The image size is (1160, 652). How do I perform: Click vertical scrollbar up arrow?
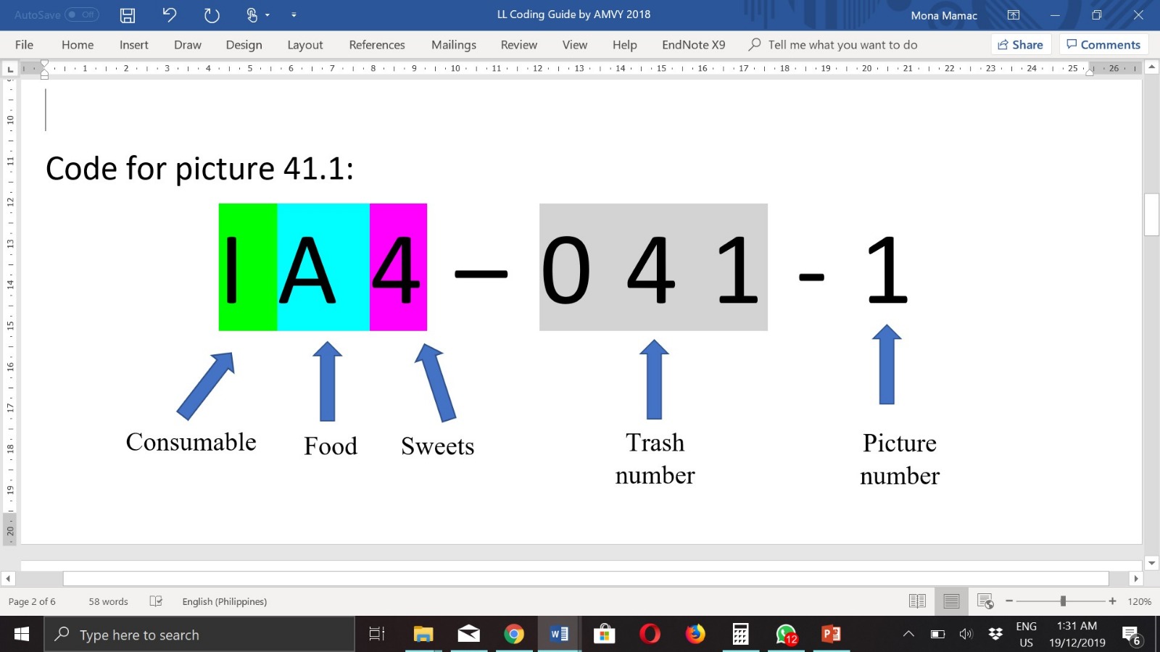click(1151, 67)
